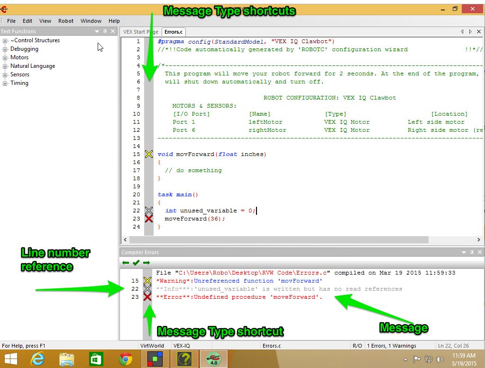Launch Internet Explorer from taskbar

(x=37, y=359)
